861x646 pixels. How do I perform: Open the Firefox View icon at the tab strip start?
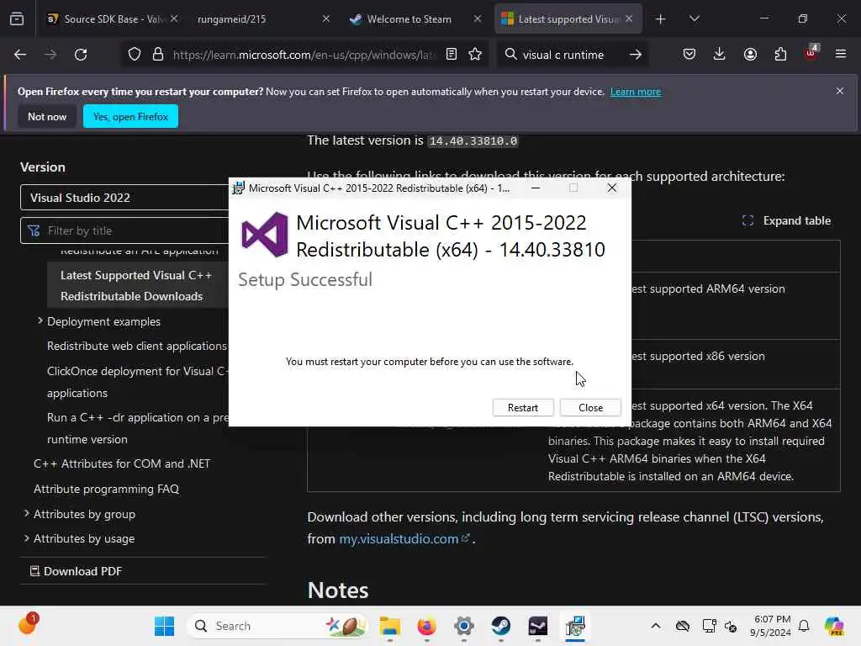[17, 19]
